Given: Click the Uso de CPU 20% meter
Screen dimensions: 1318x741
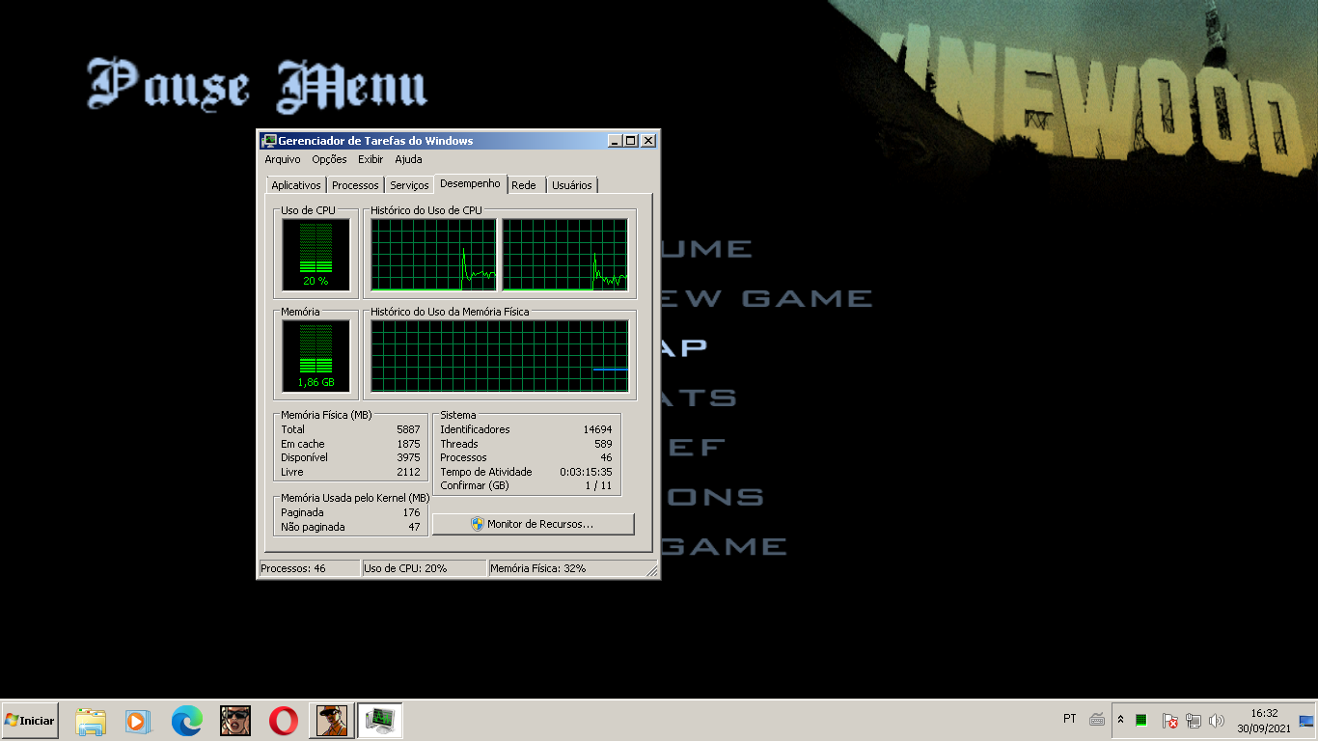Looking at the screenshot, I should [x=316, y=255].
